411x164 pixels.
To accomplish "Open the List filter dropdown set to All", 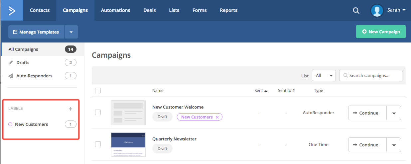I will click(x=324, y=76).
